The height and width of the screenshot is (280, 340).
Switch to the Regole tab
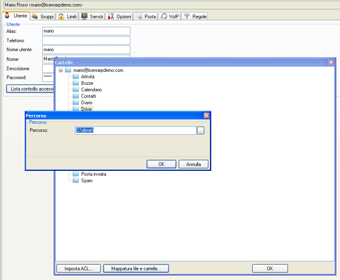pos(195,17)
